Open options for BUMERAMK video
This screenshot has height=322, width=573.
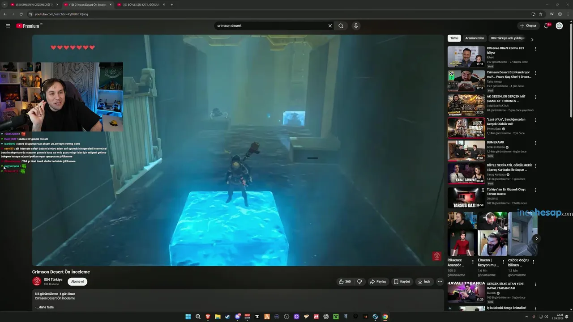tap(536, 143)
